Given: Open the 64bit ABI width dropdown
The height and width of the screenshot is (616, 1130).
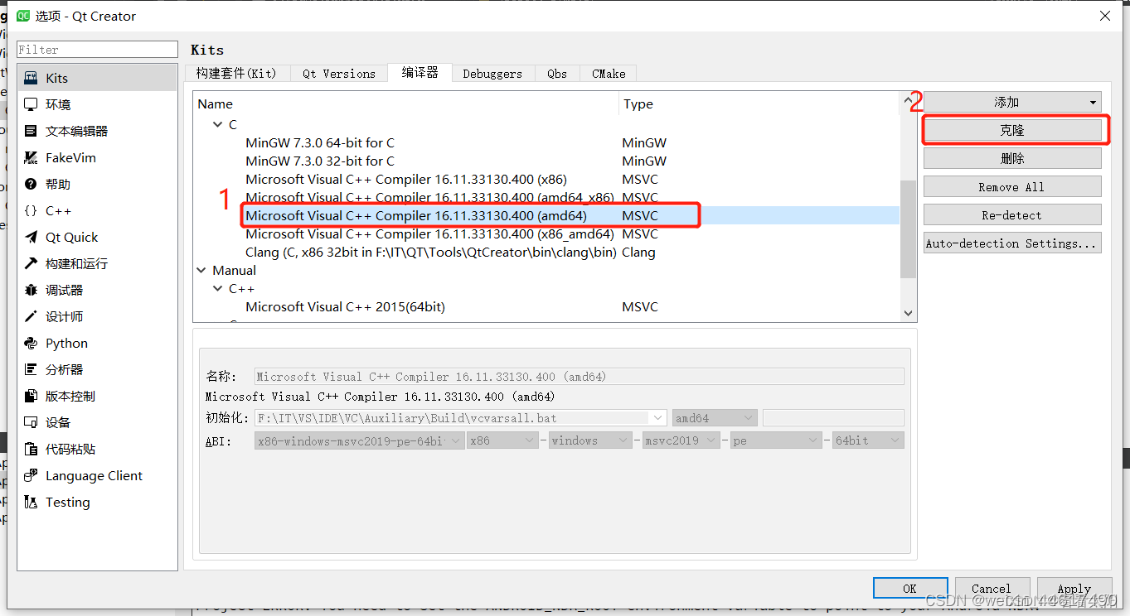Looking at the screenshot, I should click(x=868, y=440).
